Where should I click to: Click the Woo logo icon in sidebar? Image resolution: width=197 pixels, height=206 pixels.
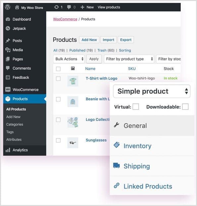coord(8,89)
